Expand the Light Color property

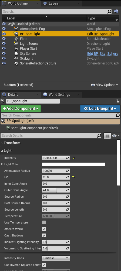2,164
